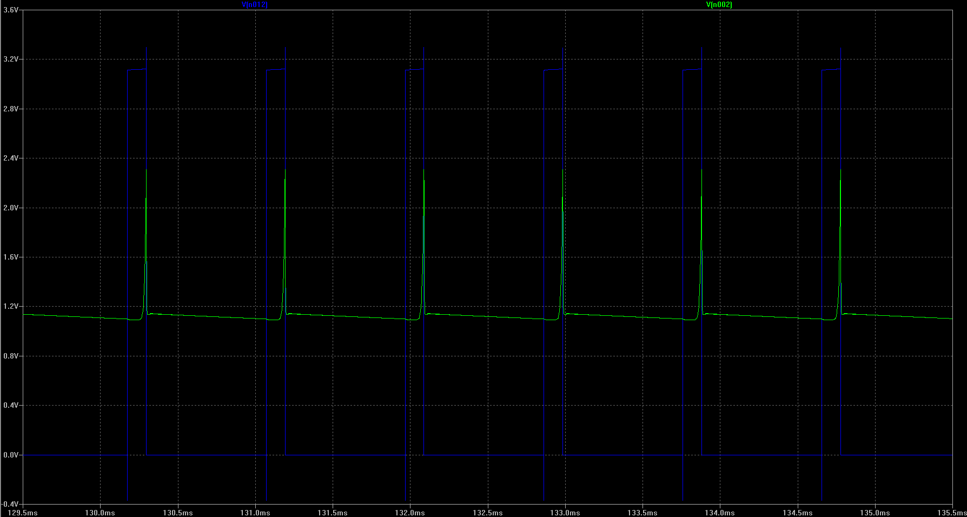This screenshot has height=517, width=967.
Task: Click the 135.5ms time axis label
Action: [x=952, y=513]
